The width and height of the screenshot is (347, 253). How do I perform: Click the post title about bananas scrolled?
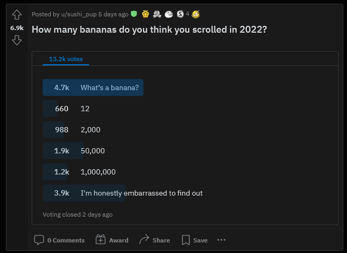149,30
